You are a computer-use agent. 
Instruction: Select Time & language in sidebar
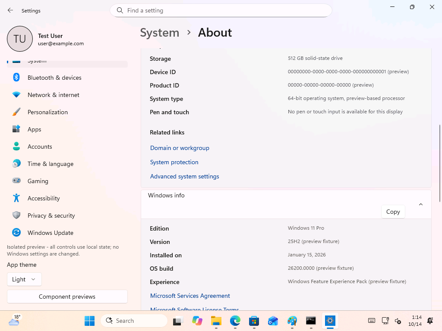coord(67,163)
